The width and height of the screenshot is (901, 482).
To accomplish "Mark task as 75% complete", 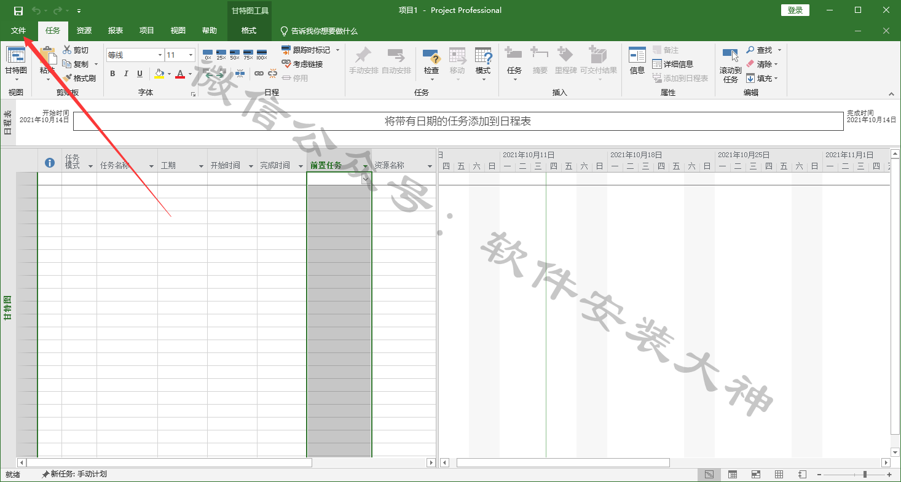I will point(248,55).
